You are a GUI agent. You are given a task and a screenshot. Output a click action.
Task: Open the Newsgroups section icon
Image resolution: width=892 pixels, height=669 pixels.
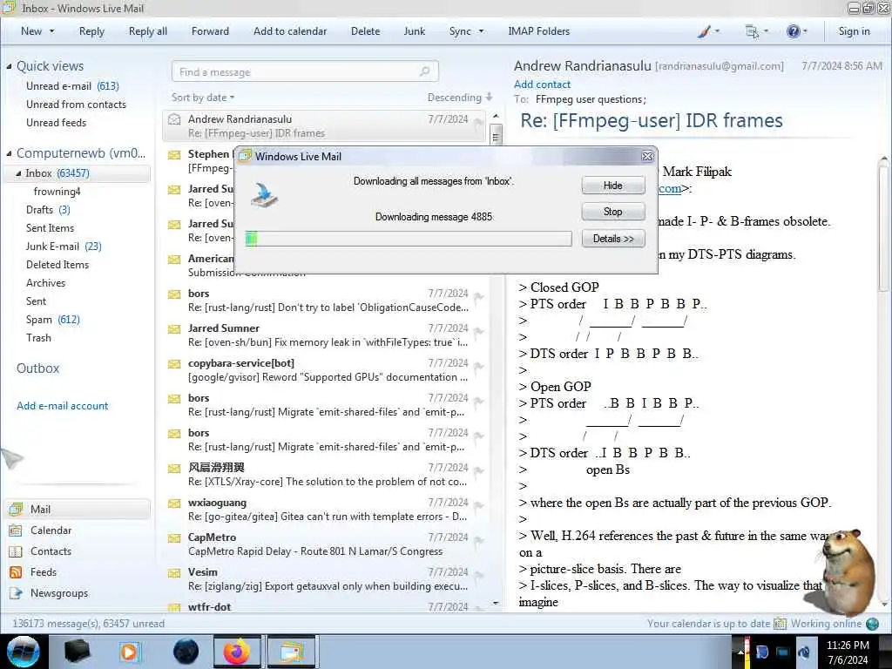(16, 593)
